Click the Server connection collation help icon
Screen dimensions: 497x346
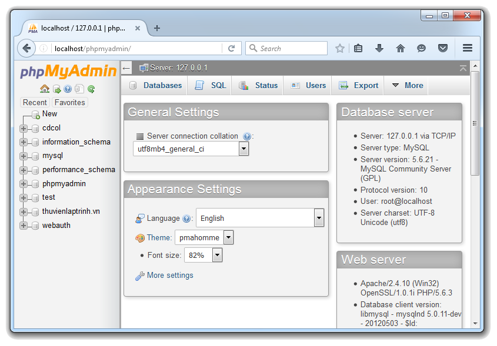pyautogui.click(x=247, y=136)
